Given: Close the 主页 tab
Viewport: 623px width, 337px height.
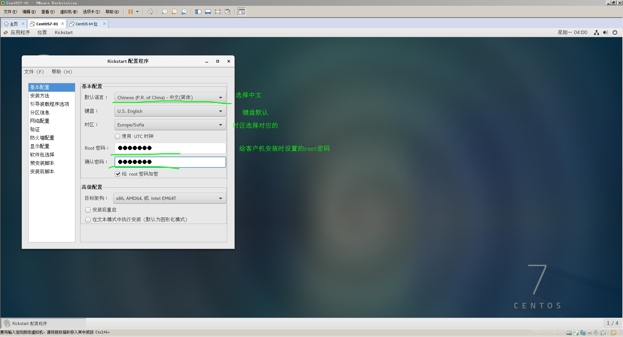Looking at the screenshot, I should 23,24.
